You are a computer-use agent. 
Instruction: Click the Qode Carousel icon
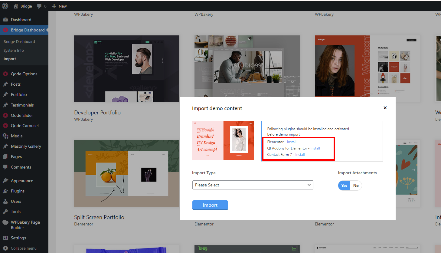[x=5, y=126]
